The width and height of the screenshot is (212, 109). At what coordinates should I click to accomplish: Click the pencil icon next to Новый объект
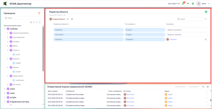coord(68,19)
